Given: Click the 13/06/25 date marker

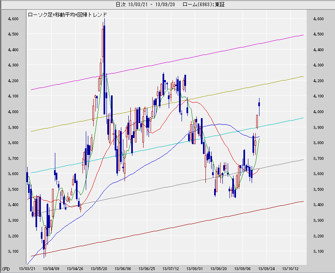Looking at the screenshot, I should click(x=146, y=268).
